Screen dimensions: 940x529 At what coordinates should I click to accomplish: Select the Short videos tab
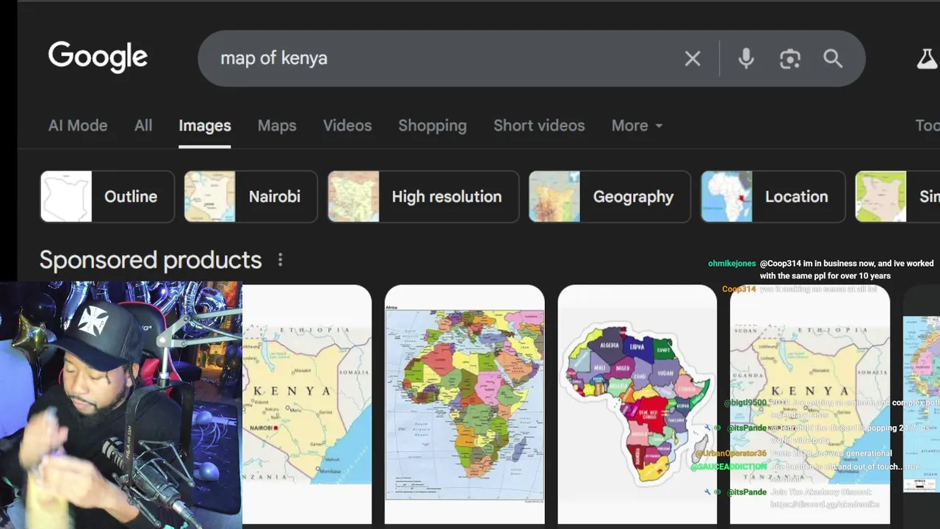(x=539, y=126)
